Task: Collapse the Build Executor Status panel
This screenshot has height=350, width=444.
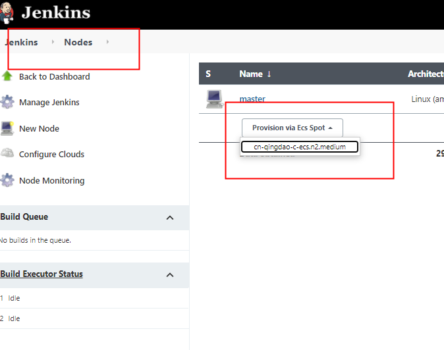Action: tap(170, 275)
